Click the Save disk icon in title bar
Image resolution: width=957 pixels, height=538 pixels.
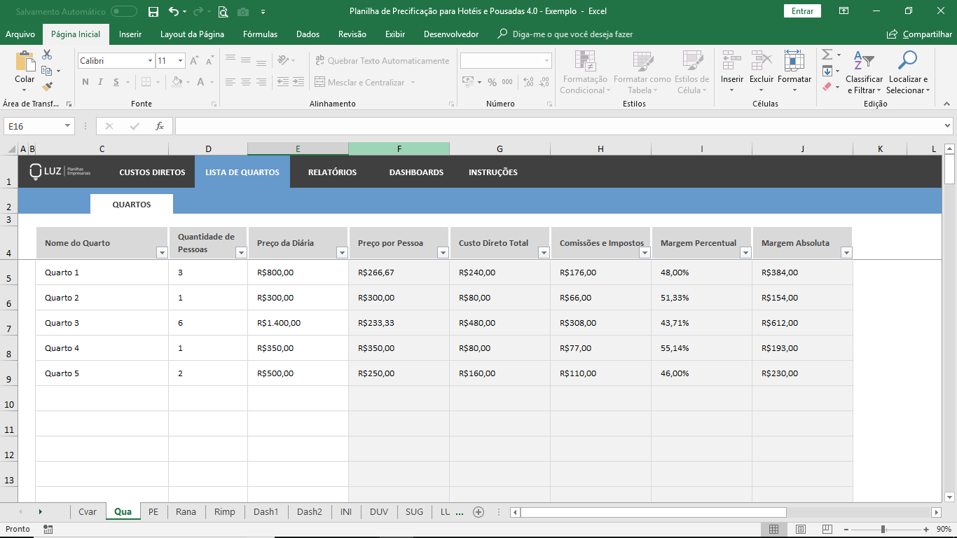(x=153, y=11)
